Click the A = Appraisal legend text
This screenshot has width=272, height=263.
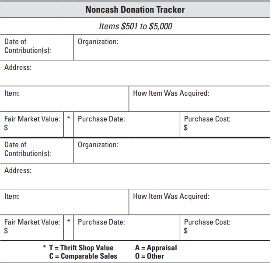click(156, 248)
